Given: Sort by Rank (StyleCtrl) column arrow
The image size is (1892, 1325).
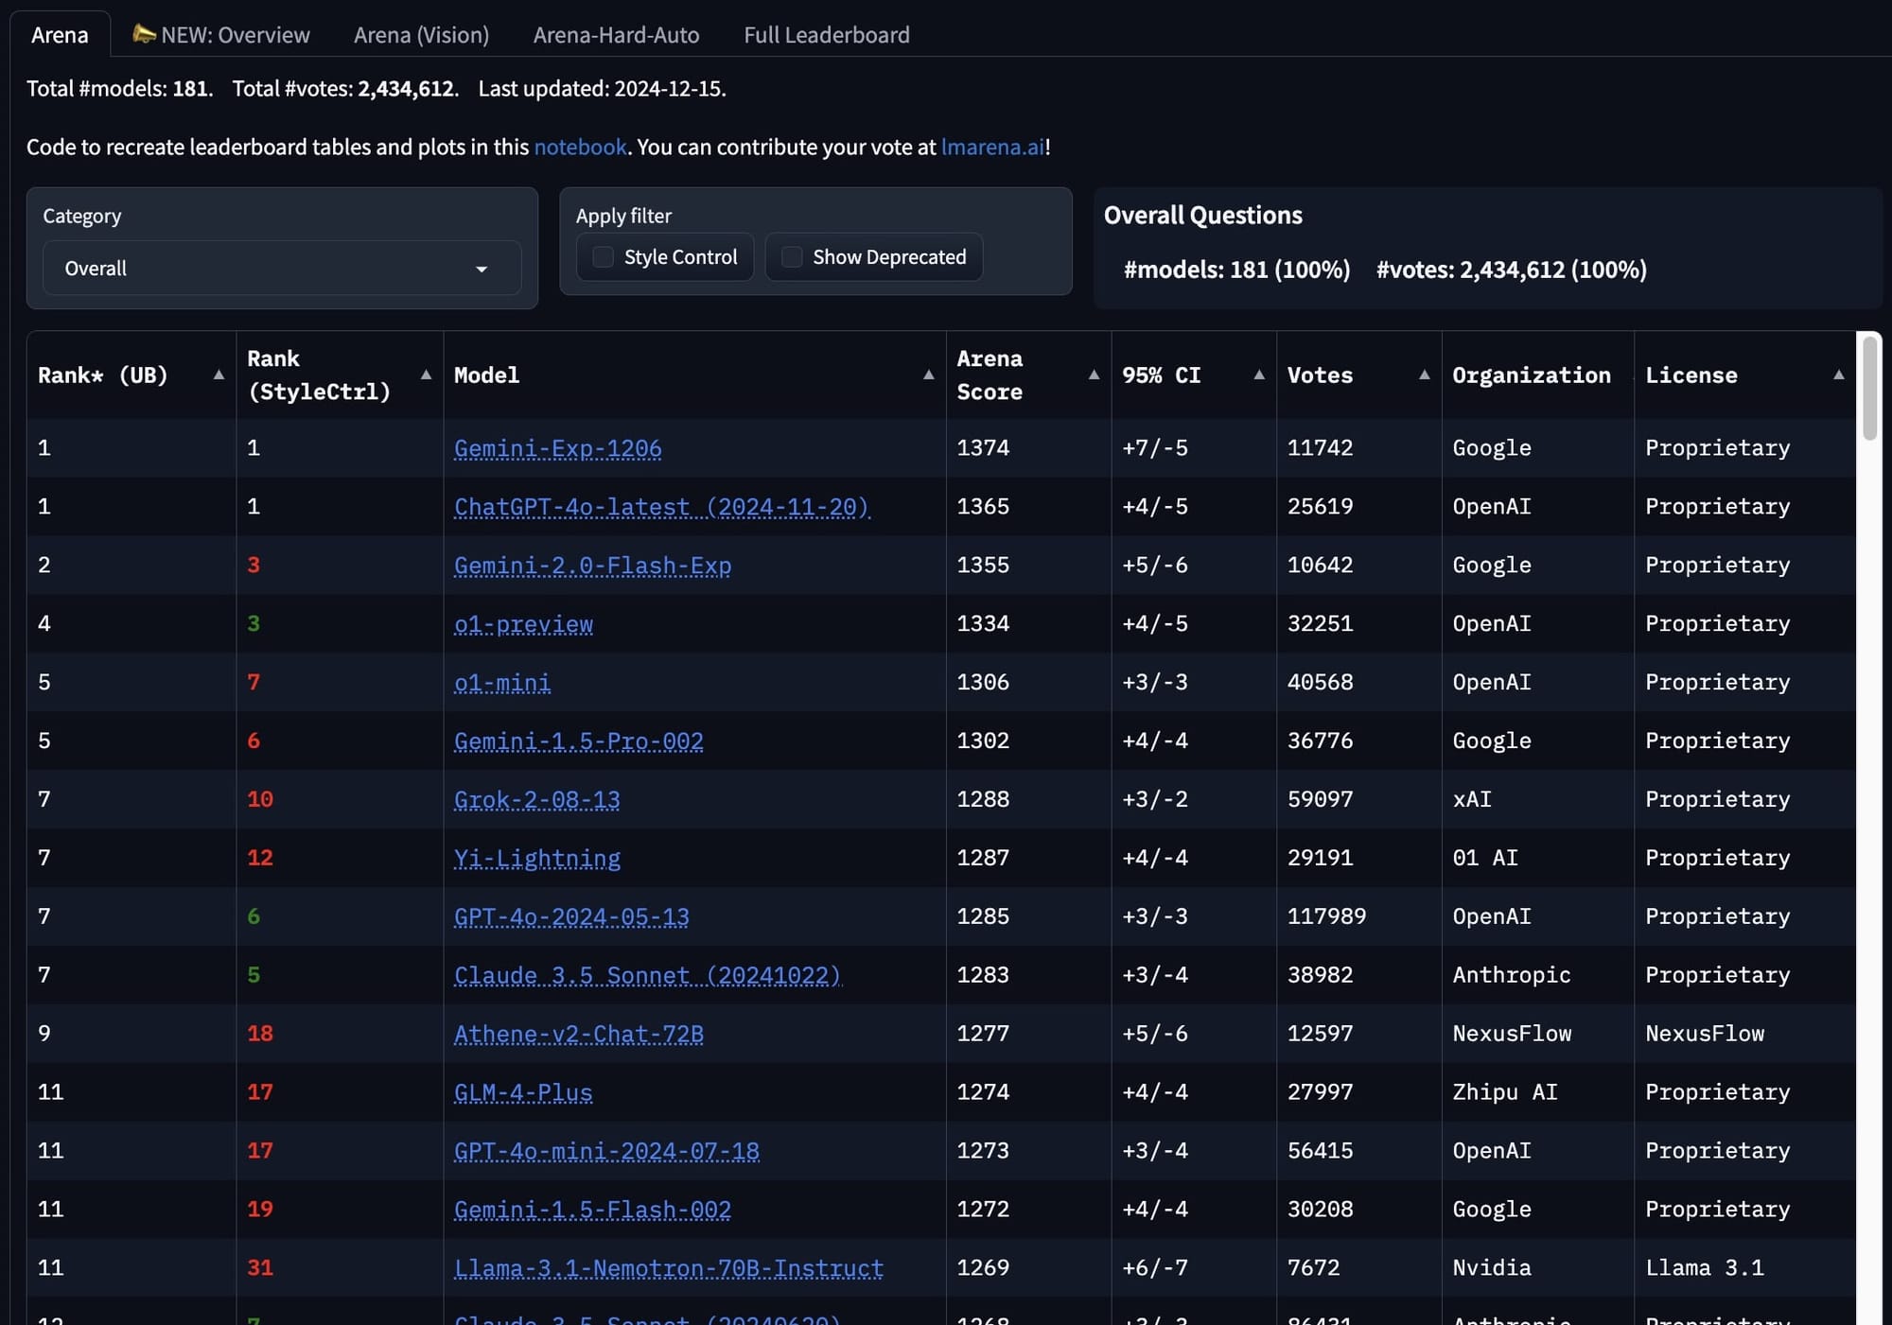Looking at the screenshot, I should [x=426, y=375].
